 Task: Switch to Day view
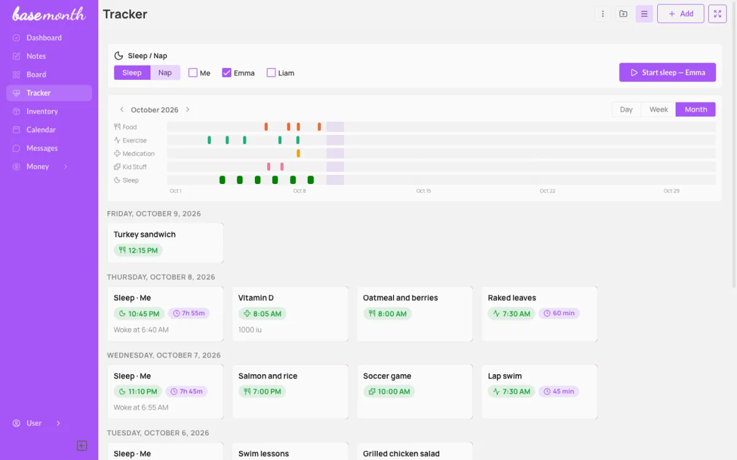(626, 109)
